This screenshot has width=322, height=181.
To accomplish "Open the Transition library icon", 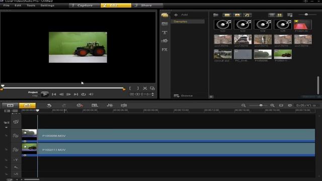I will (165, 24).
